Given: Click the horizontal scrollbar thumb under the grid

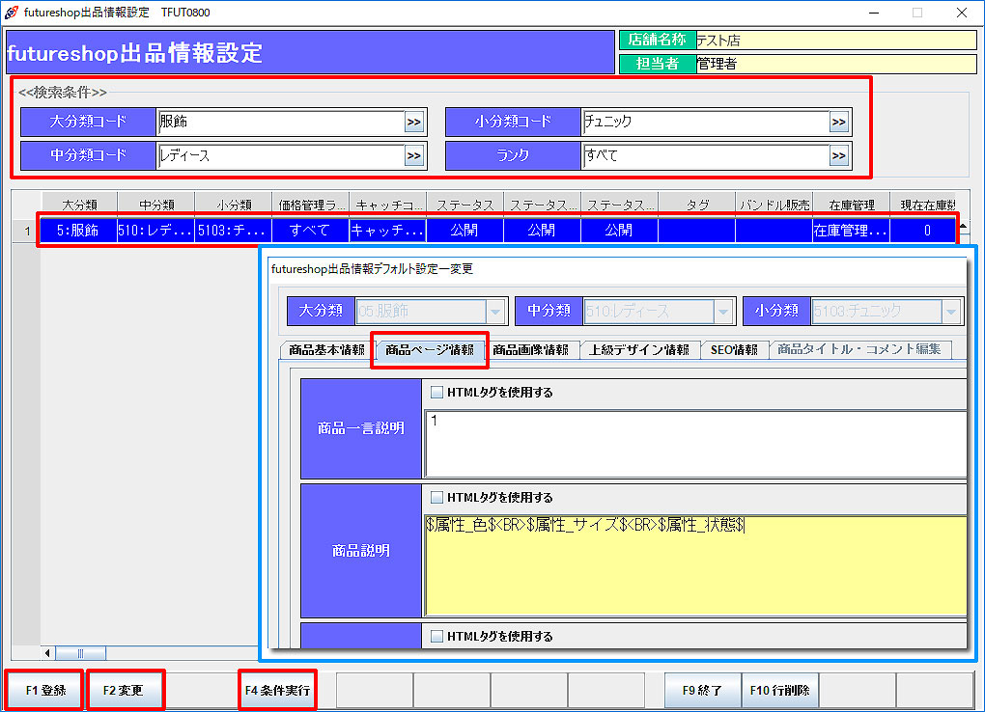Looking at the screenshot, I should tap(80, 653).
